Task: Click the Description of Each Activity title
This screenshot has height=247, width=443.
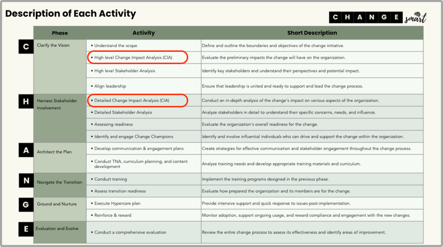Action: click(x=71, y=14)
